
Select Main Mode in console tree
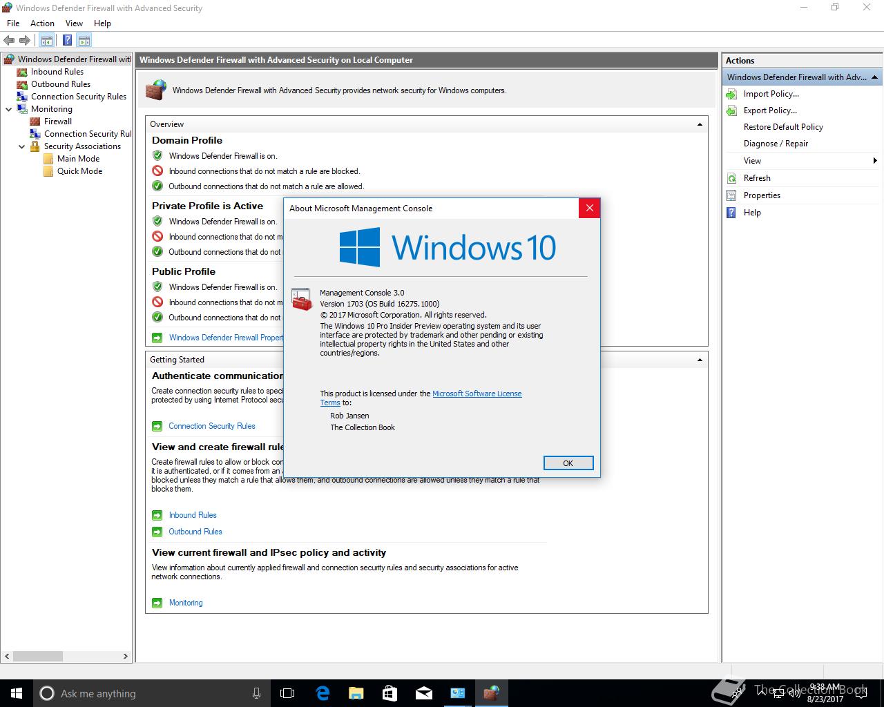click(x=78, y=159)
